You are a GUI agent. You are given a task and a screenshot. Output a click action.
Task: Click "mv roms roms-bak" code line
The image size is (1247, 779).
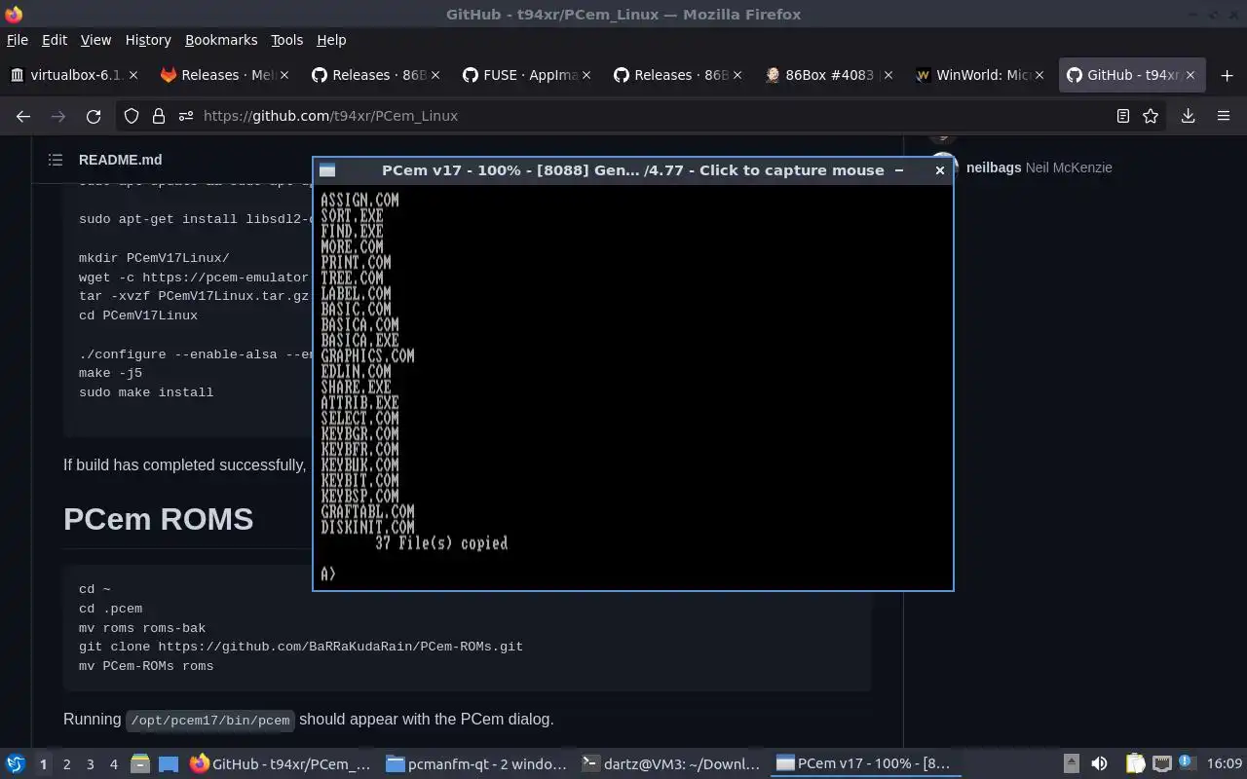(142, 628)
